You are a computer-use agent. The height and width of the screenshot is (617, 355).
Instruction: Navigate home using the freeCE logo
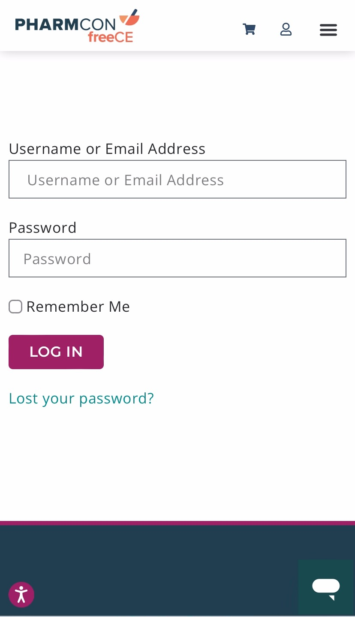coord(77,25)
